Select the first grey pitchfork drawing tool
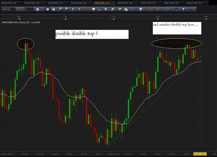The height and width of the screenshot is (157, 217). (x=132, y=9)
